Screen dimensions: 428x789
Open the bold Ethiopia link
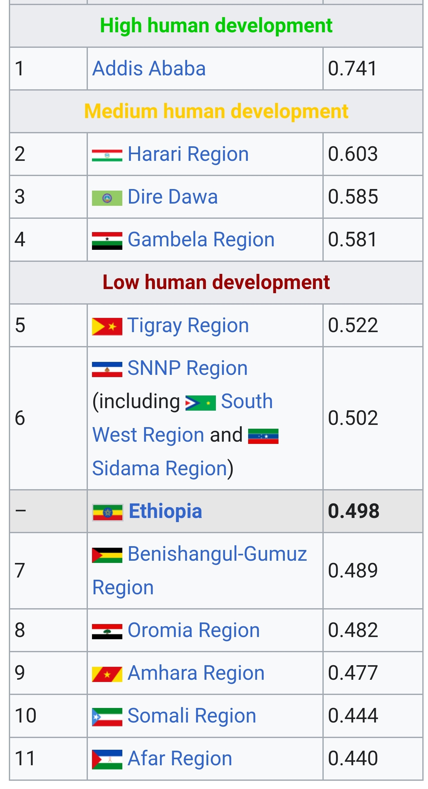165,511
